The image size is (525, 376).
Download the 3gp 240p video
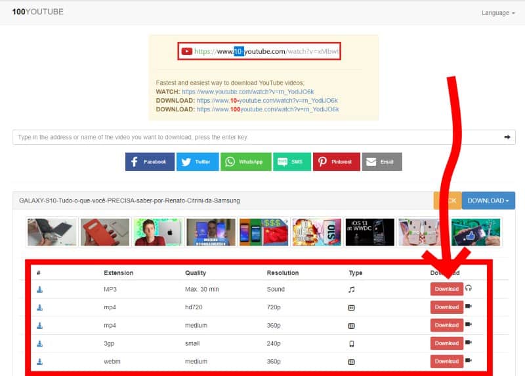click(x=447, y=343)
